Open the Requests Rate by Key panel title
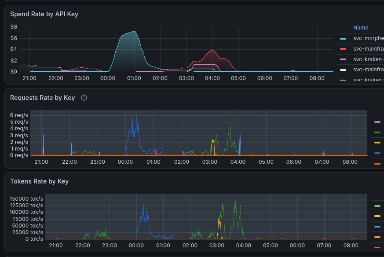The image size is (384, 257). pos(42,98)
